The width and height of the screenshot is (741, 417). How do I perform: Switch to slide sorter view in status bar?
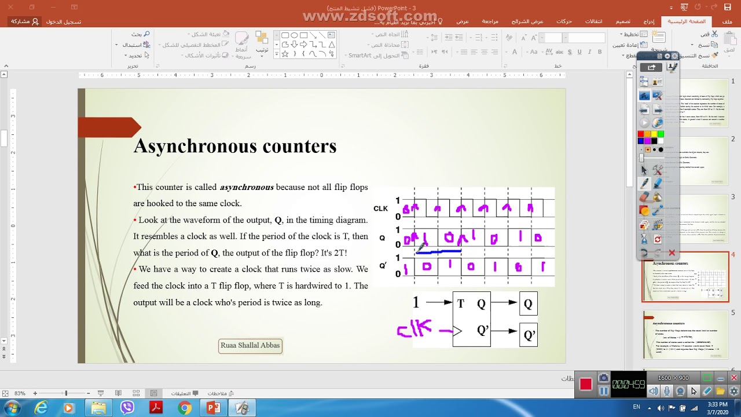[136, 393]
